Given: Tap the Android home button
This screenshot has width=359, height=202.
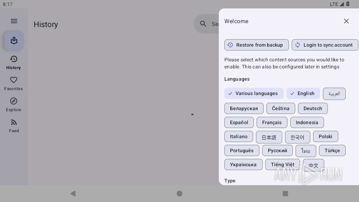Looking at the screenshot, I should tap(179, 194).
